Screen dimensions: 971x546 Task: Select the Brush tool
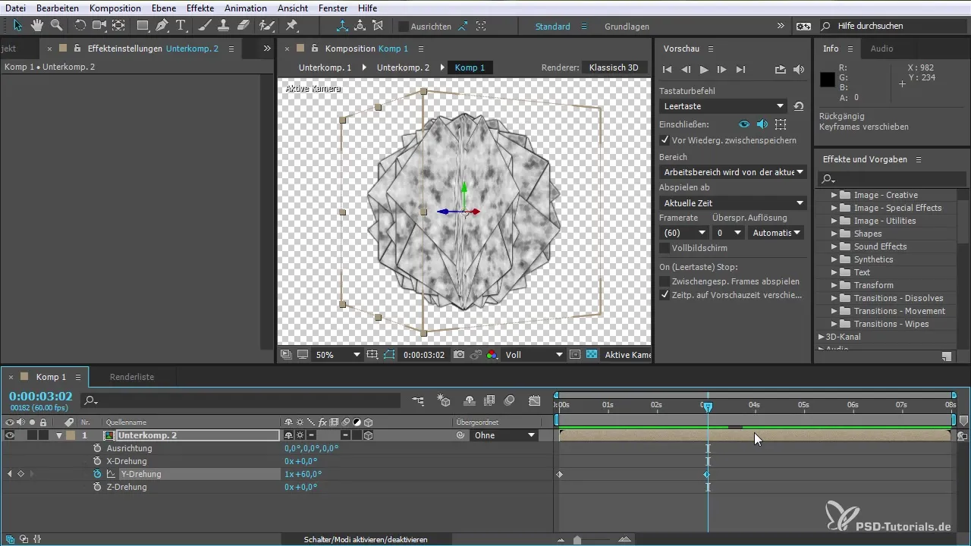click(x=204, y=26)
